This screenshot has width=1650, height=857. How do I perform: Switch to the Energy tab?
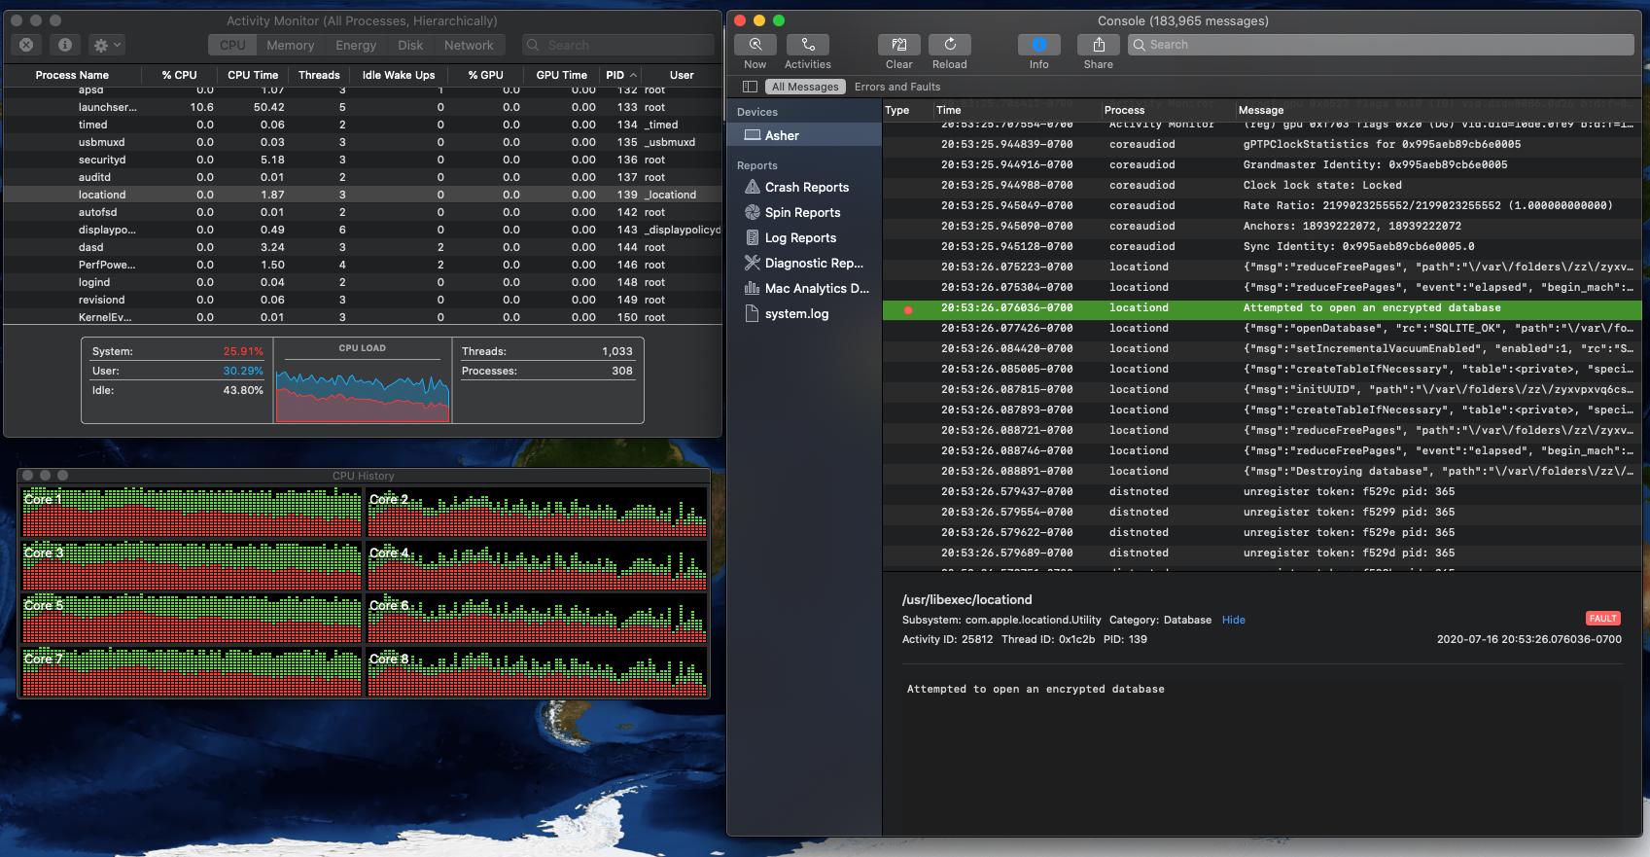coord(356,45)
